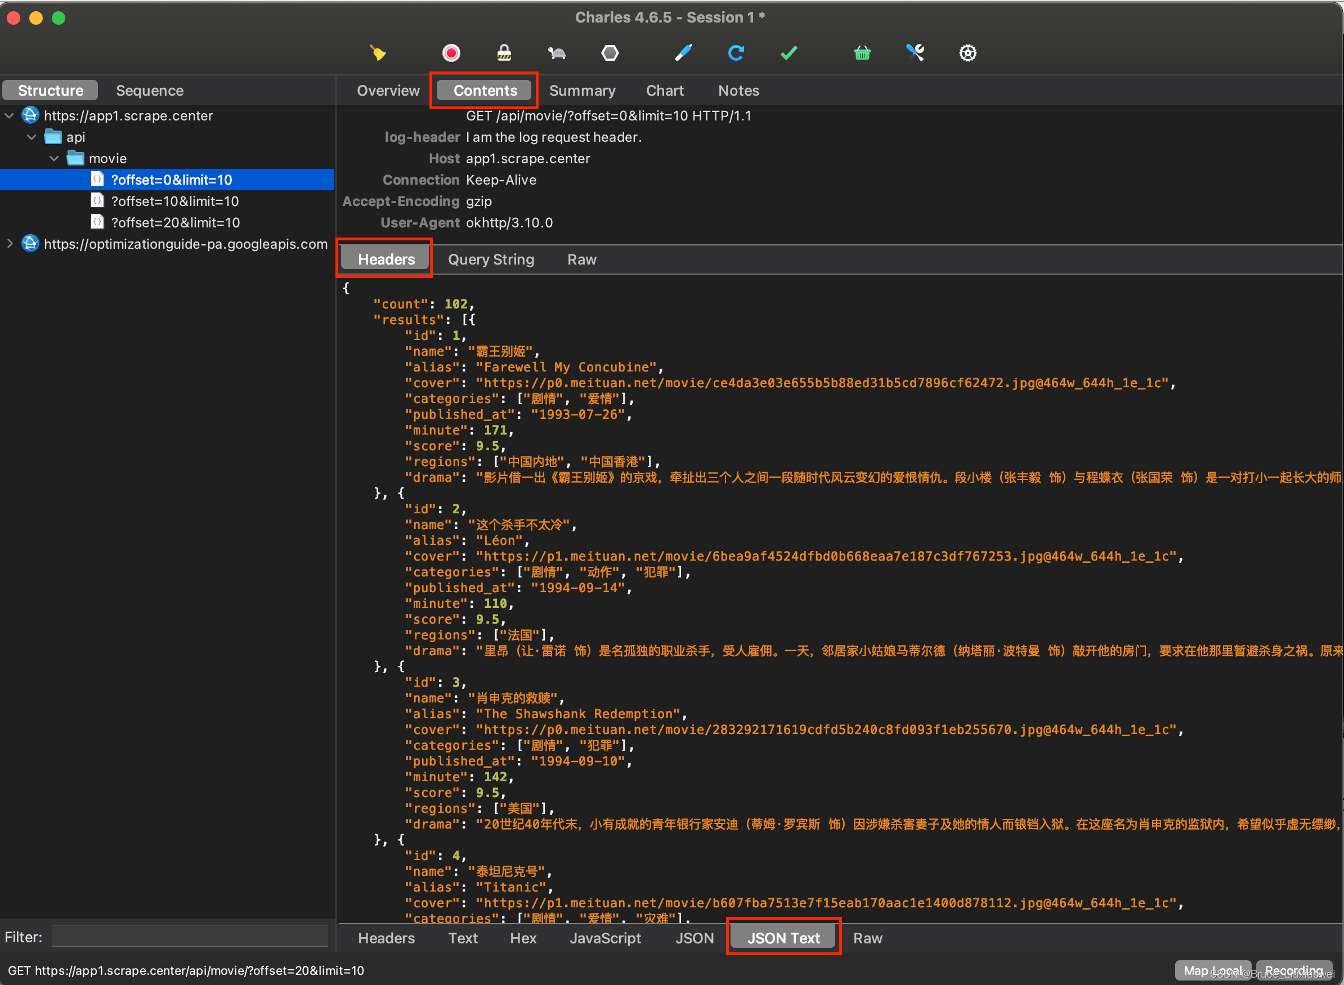Image resolution: width=1344 pixels, height=985 pixels.
Task: Collapse the app1.scrape.center host node
Action: tap(10, 116)
